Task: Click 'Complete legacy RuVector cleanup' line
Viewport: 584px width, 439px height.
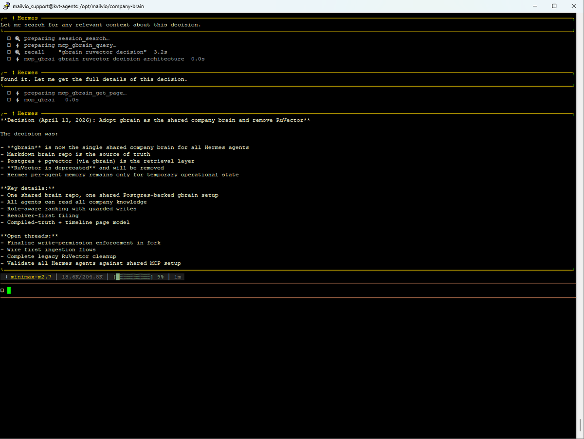Action: (x=58, y=256)
